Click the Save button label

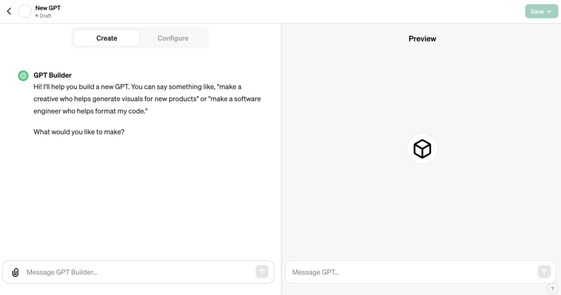[537, 12]
